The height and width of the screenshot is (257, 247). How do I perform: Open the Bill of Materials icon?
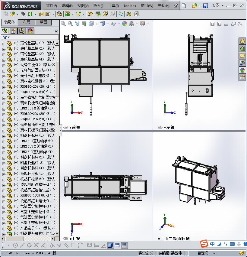tap(98, 14)
